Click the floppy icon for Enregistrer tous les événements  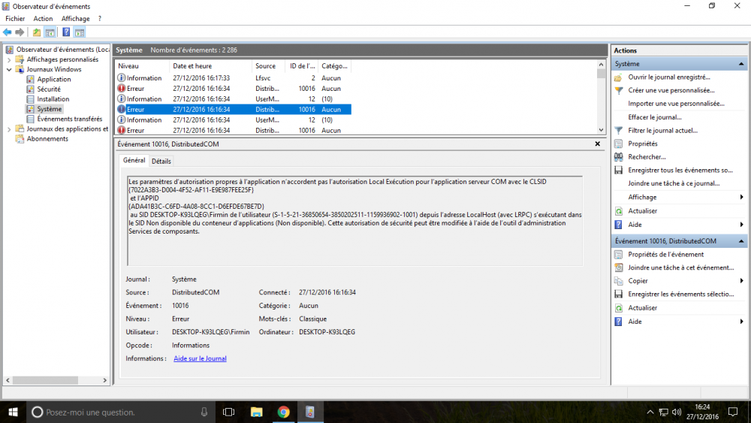coord(619,171)
